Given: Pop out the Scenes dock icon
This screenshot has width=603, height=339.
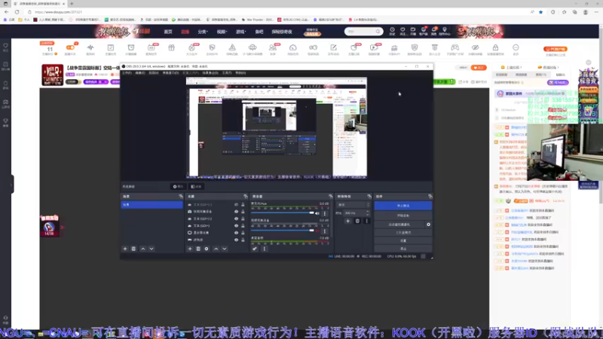Looking at the screenshot, I should click(x=181, y=197).
